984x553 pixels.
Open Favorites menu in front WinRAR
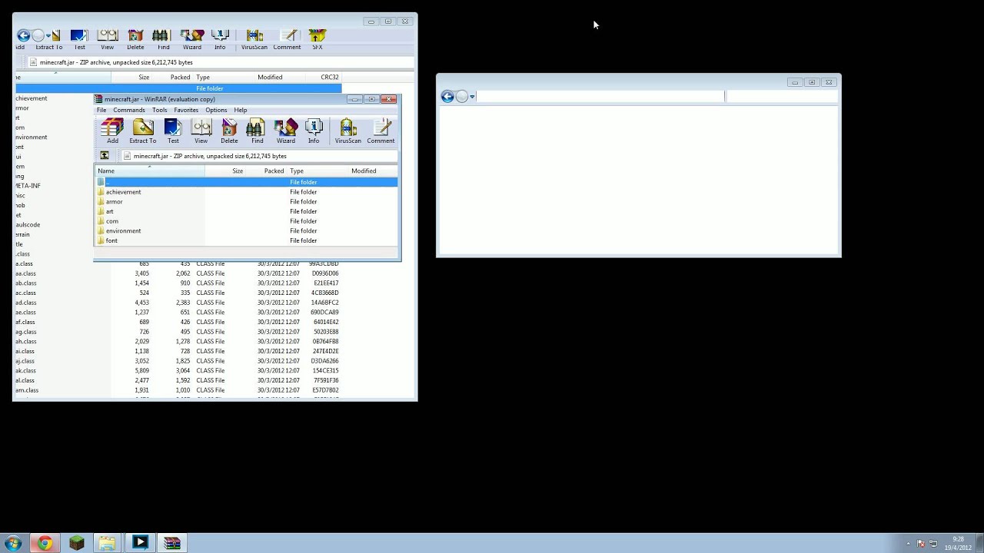pos(186,110)
